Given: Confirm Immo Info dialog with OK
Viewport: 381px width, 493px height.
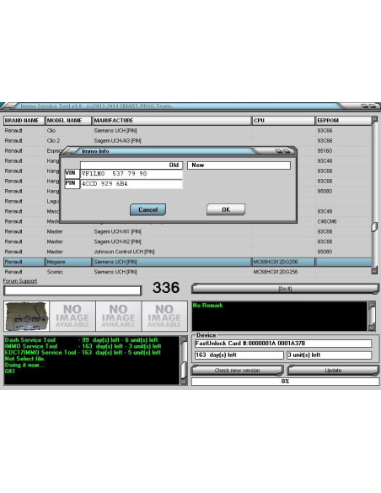Looking at the screenshot, I should click(226, 209).
